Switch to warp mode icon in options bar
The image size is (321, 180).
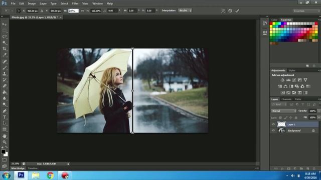[x=223, y=11]
